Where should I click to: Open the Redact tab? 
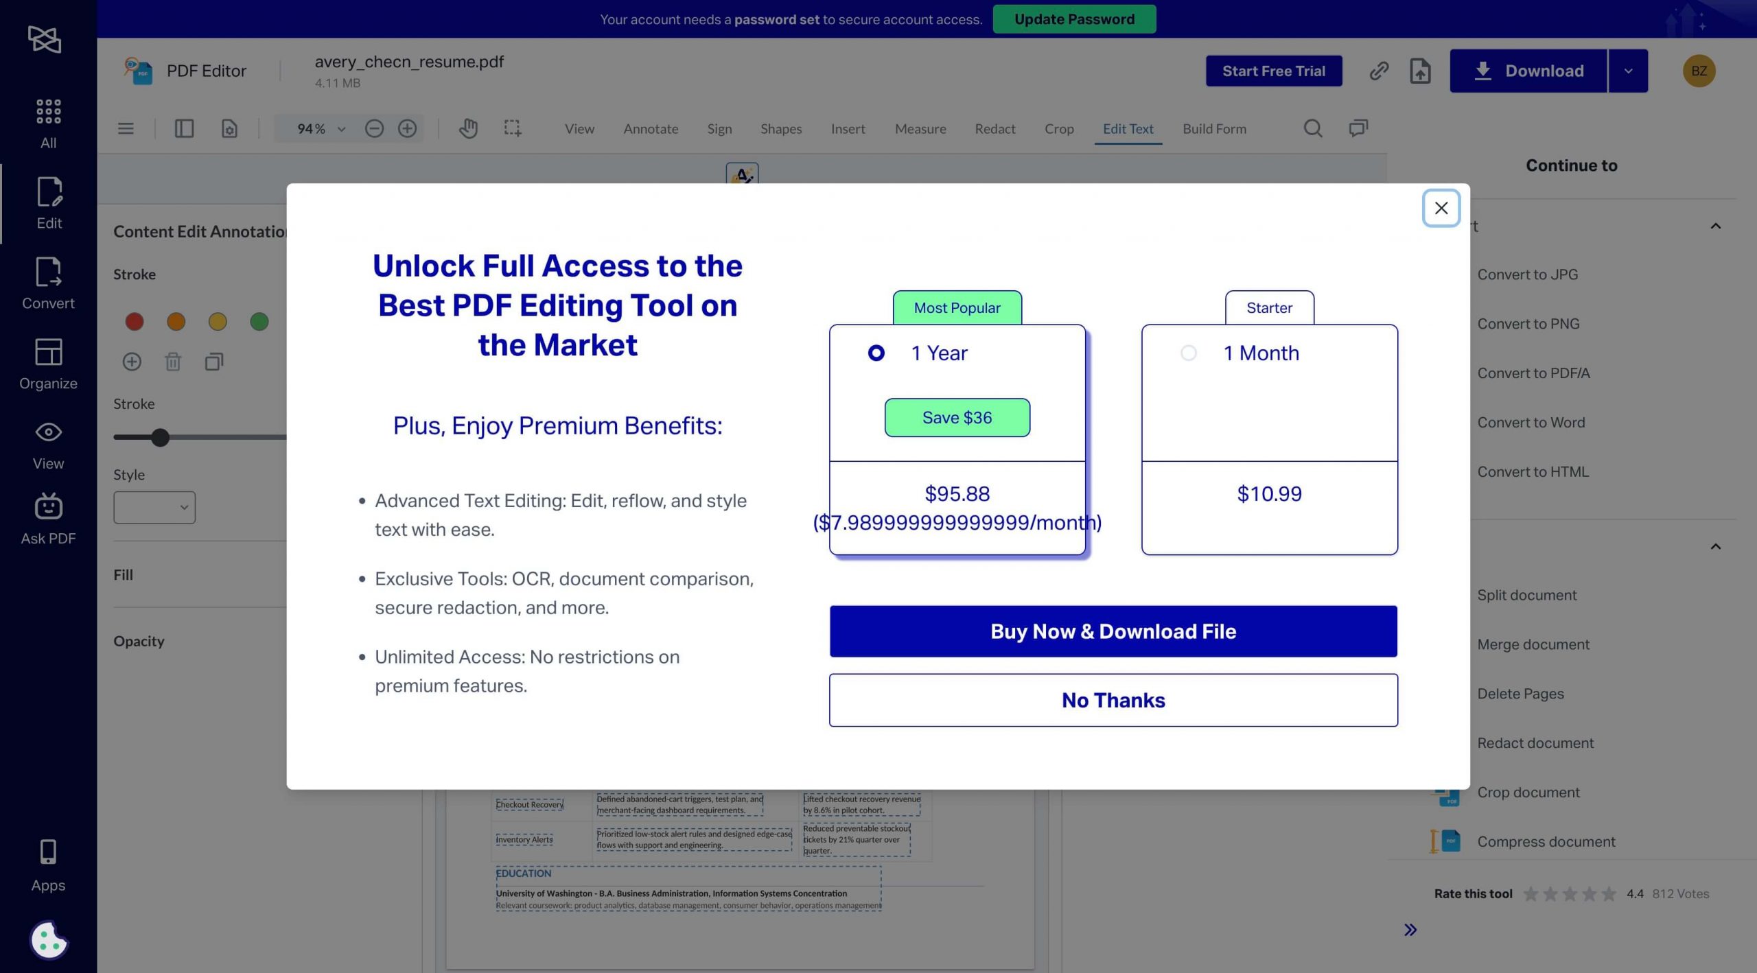995,128
